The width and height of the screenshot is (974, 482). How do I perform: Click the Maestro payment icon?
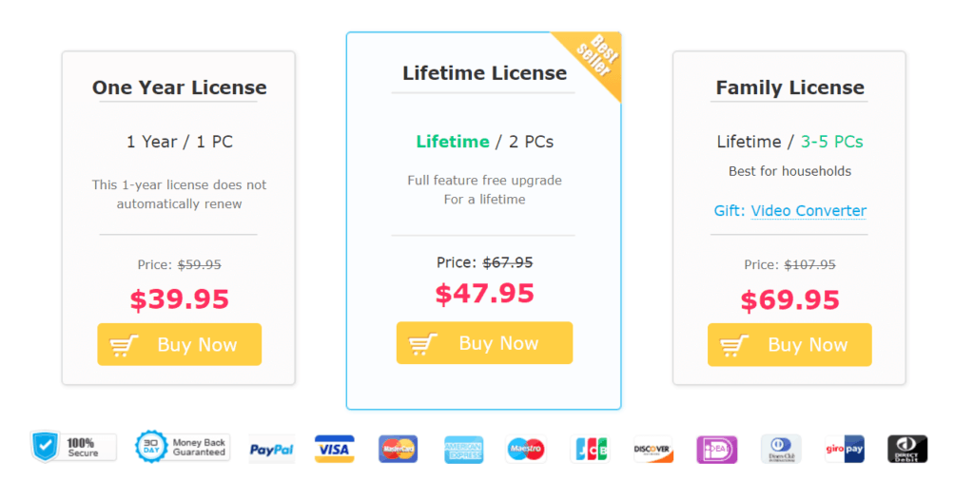click(x=525, y=449)
